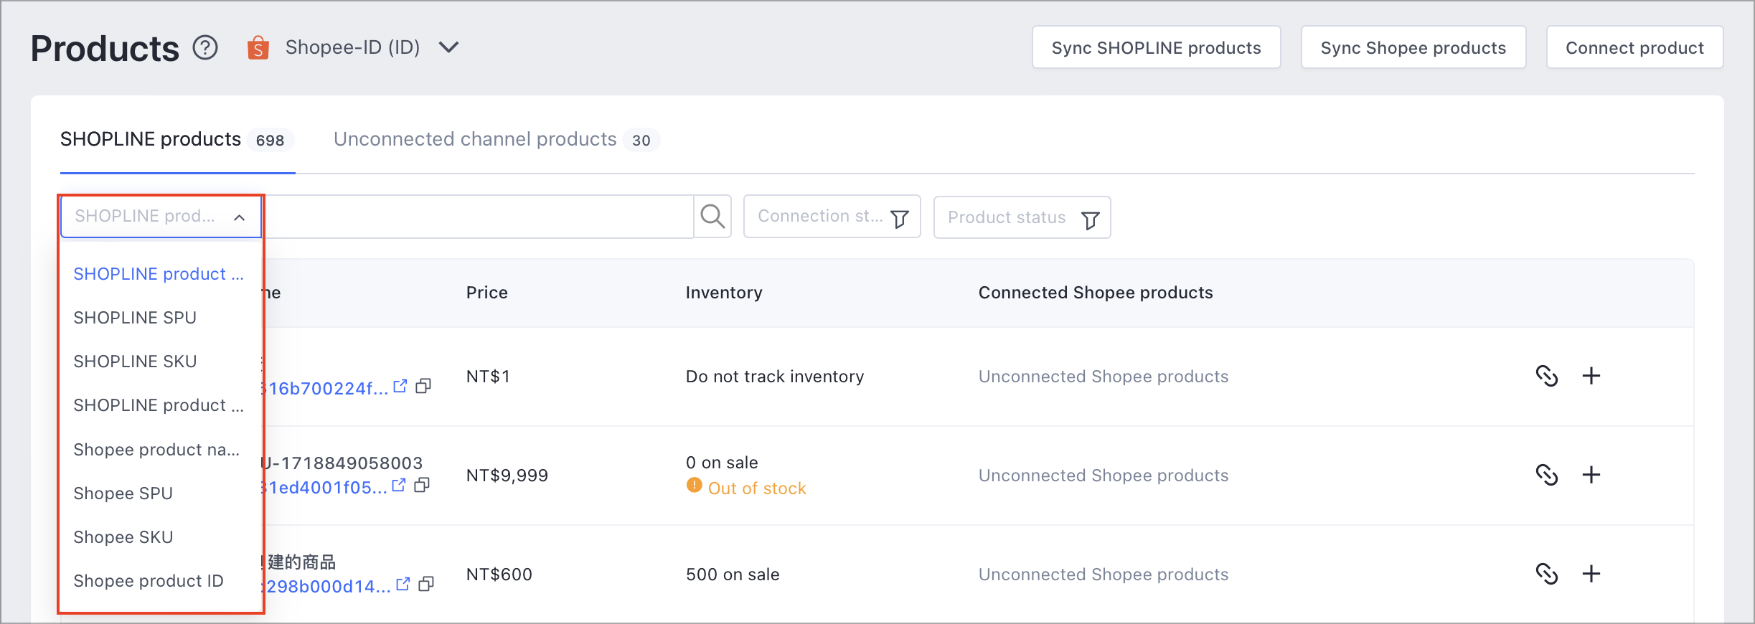
Task: Click the 1ed4001f05... product ID link
Action: pyautogui.click(x=326, y=488)
